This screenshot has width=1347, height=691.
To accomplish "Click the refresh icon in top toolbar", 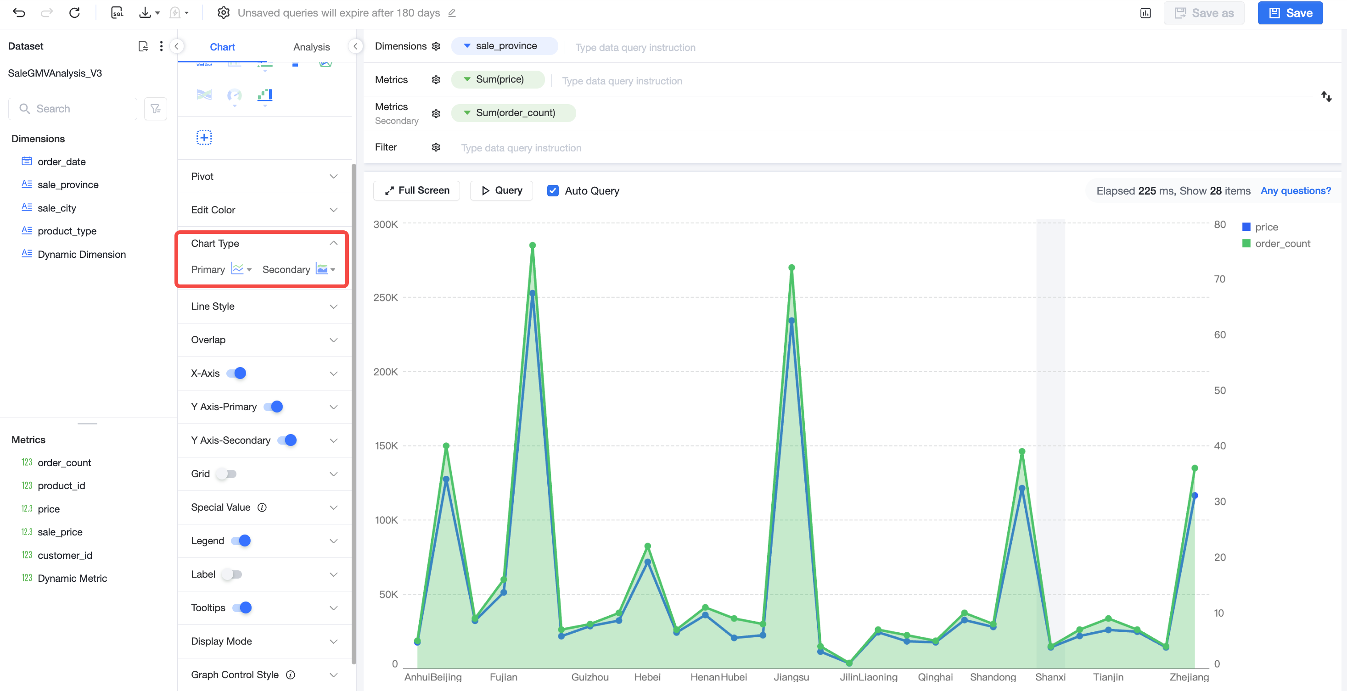I will [74, 12].
